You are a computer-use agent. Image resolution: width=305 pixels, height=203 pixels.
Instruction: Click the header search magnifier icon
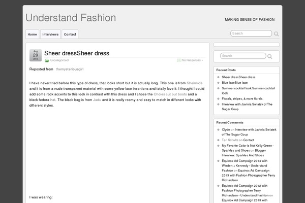(x=276, y=34)
